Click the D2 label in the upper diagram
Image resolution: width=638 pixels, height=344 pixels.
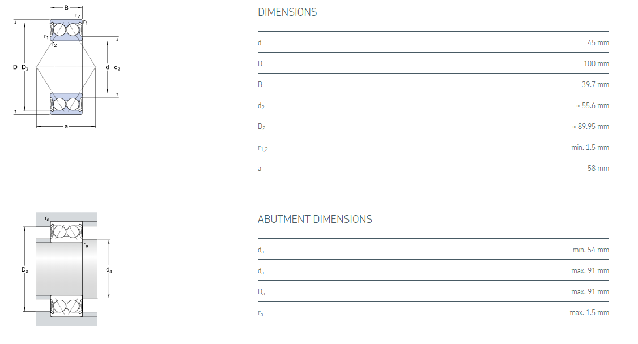click(25, 67)
